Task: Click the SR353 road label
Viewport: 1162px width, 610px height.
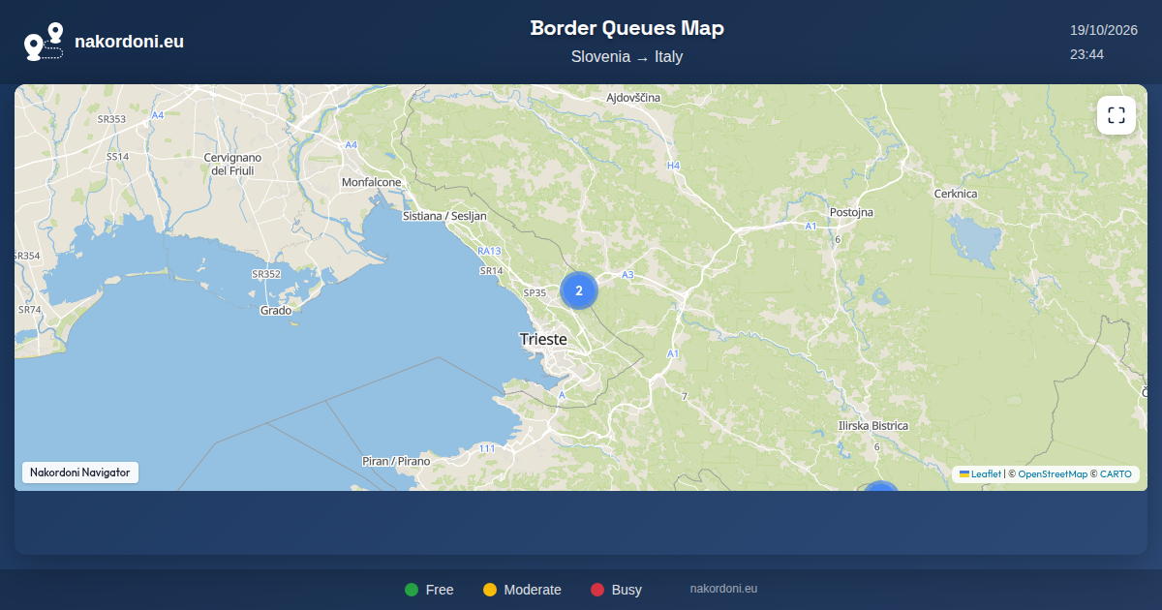Action: coord(111,119)
